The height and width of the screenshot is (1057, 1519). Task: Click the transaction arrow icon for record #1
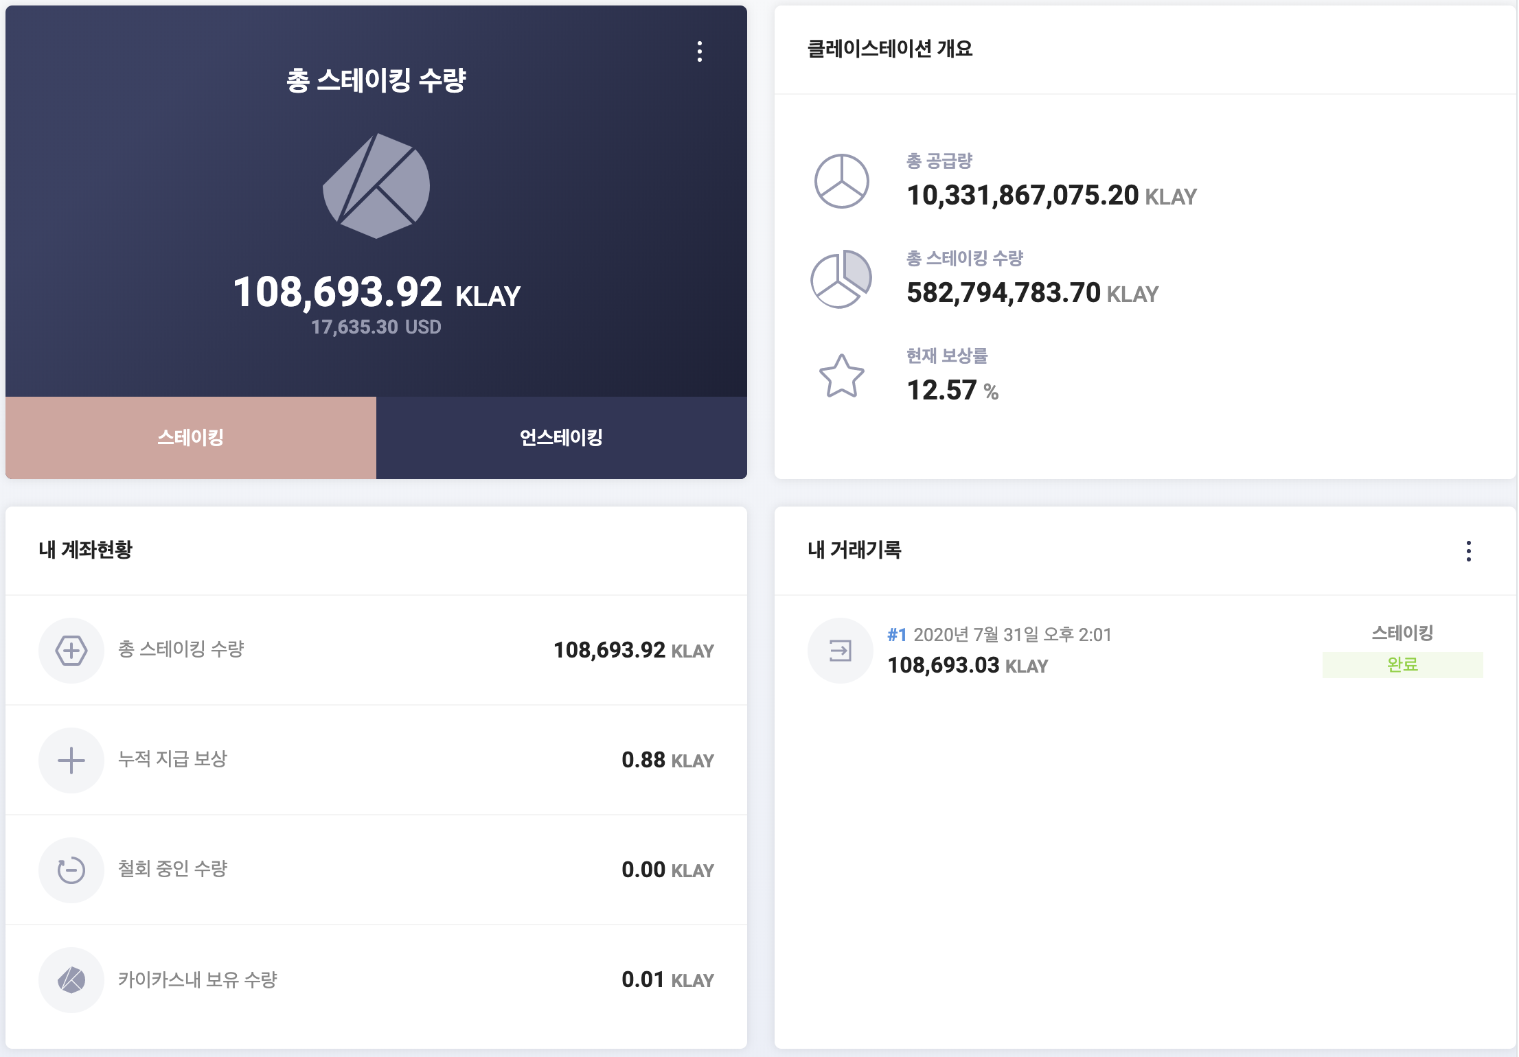[840, 650]
